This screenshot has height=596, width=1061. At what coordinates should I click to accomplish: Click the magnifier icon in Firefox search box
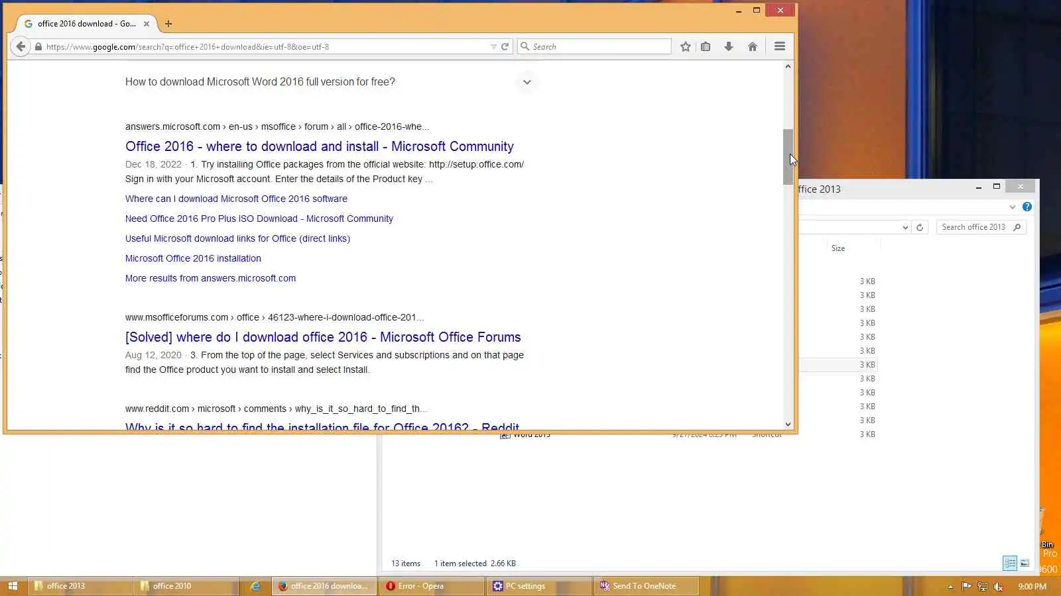point(525,46)
